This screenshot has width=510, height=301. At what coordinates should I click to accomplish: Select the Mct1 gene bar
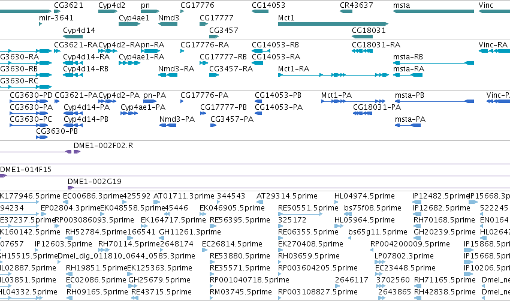(x=333, y=24)
